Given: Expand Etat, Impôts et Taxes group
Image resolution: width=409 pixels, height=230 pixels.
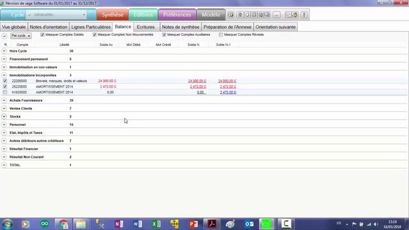Looking at the screenshot, I should pyautogui.click(x=4, y=132).
